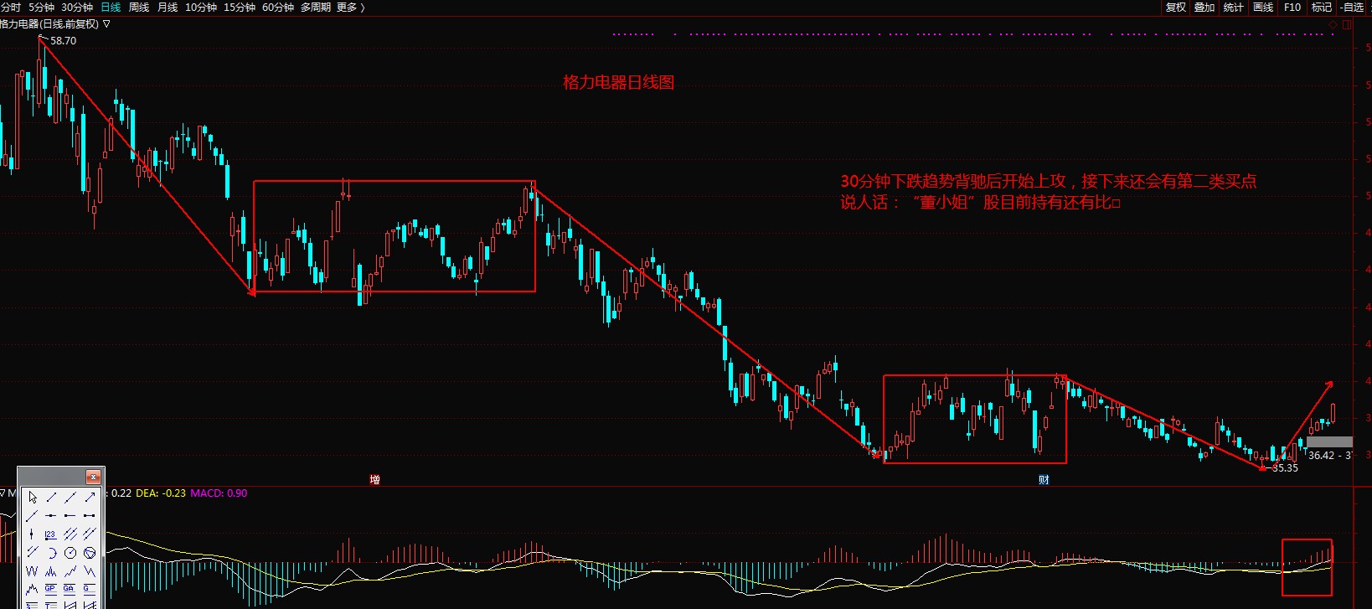
Task: Select the 123 price label line tool
Action: 50,534
